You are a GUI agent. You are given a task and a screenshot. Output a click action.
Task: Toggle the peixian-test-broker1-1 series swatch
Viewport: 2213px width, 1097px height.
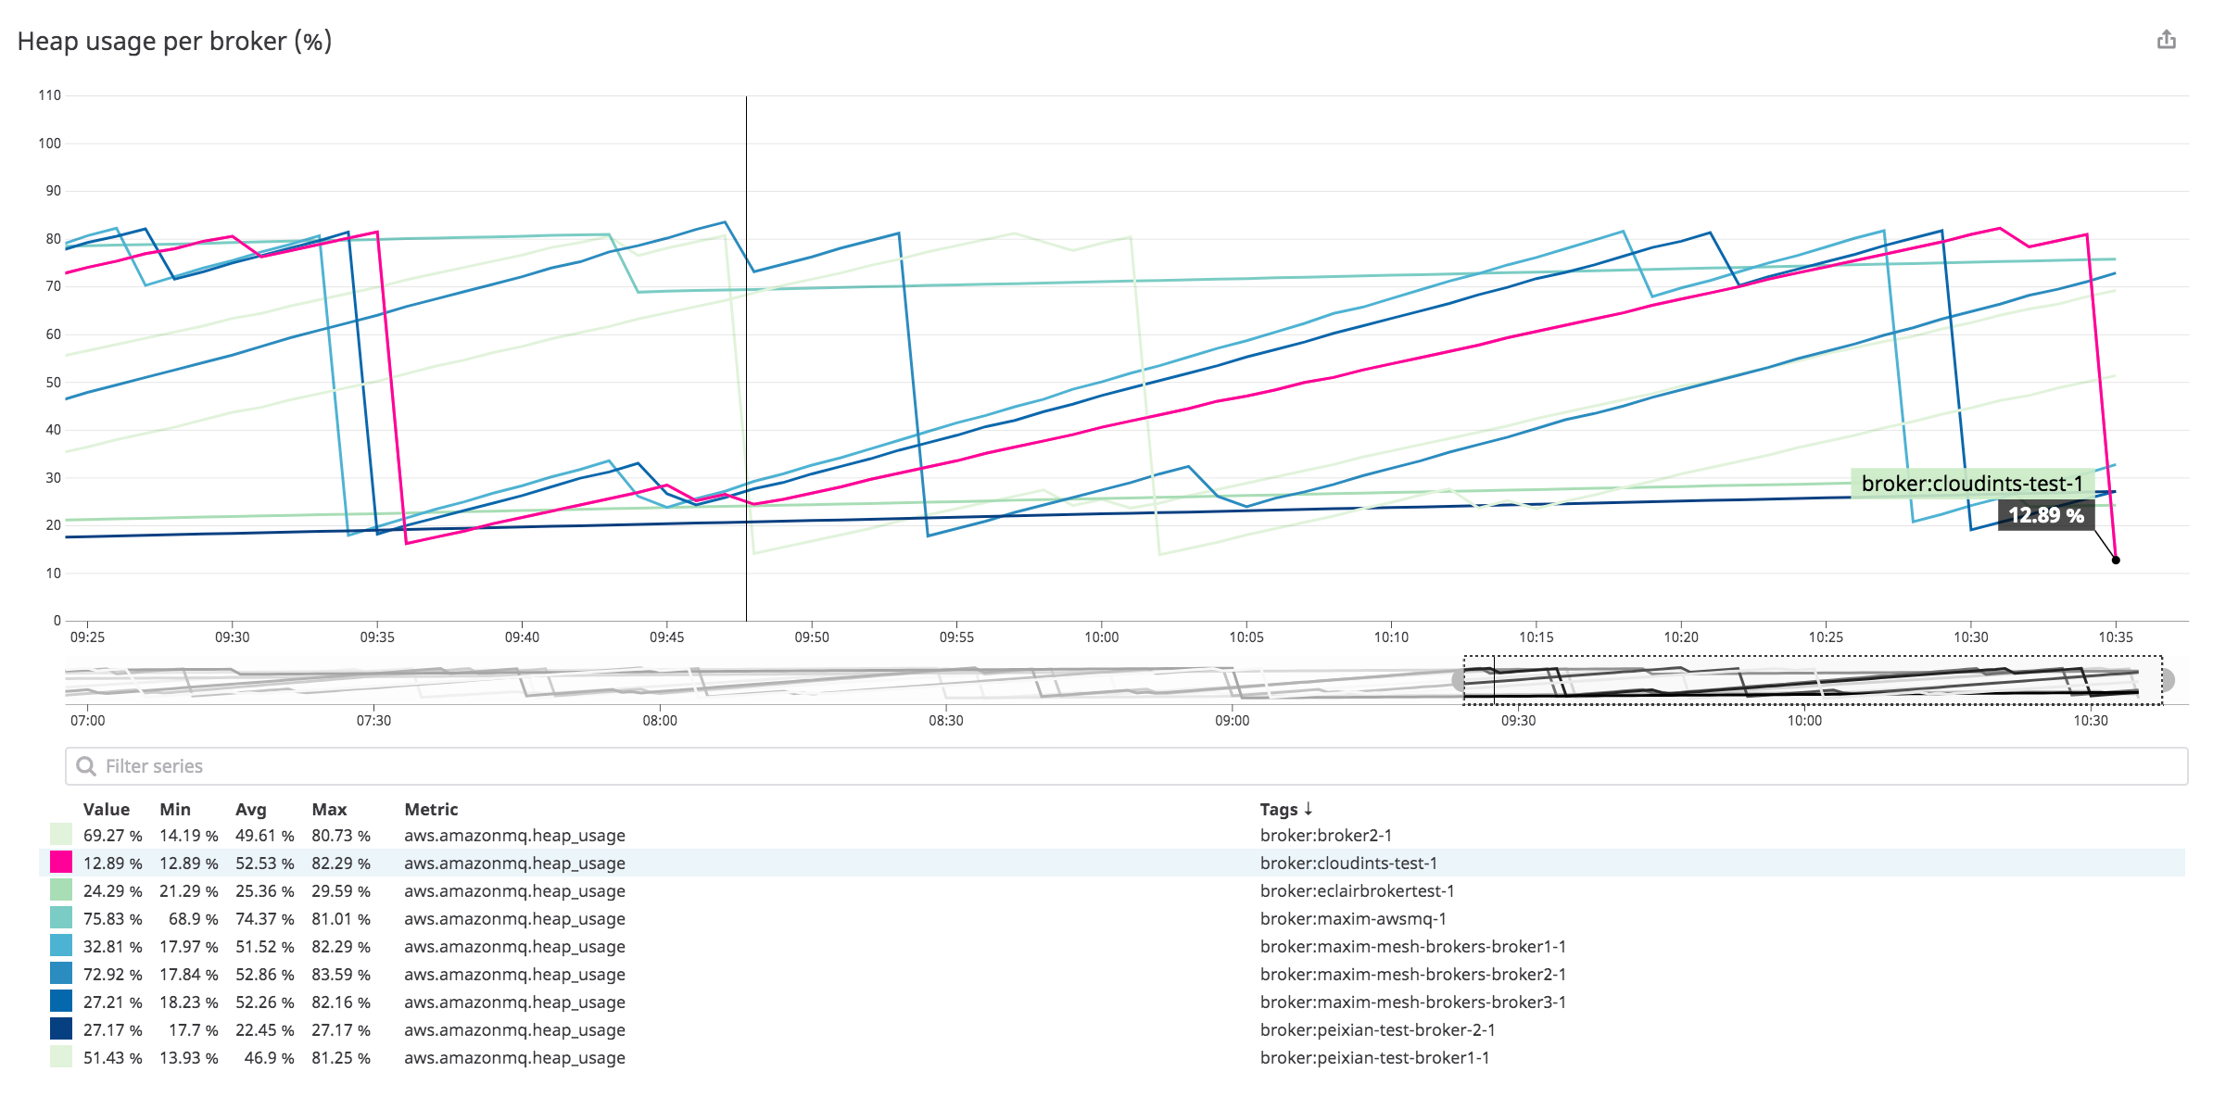click(59, 1057)
